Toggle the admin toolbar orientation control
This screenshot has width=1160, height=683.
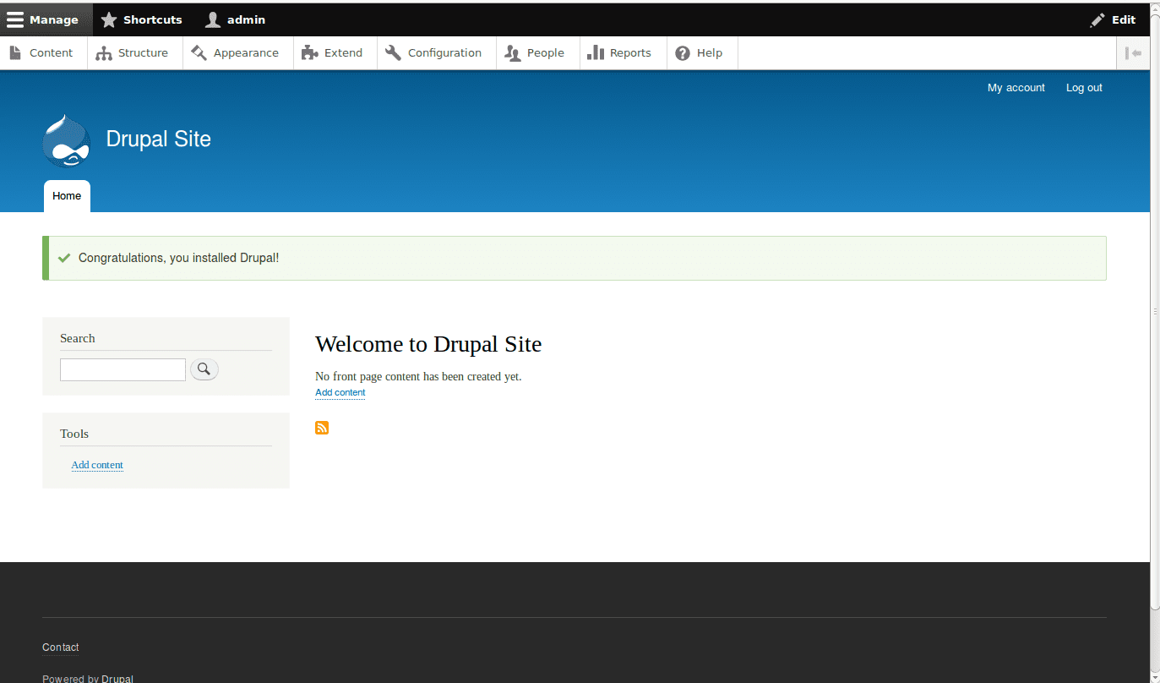(x=1133, y=52)
